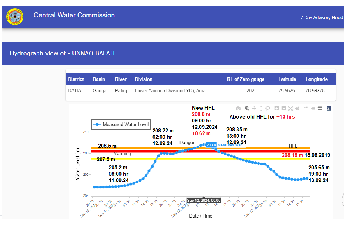Toggle spike lines on the chart
The width and height of the screenshot is (344, 225).
(x=306, y=108)
